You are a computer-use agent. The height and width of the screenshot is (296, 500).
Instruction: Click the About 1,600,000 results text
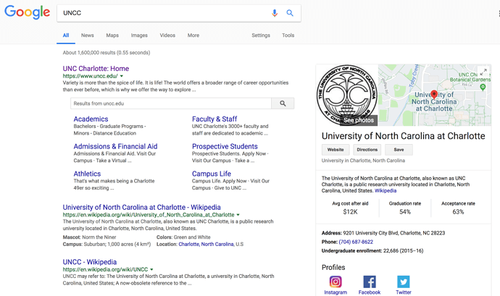(x=107, y=53)
